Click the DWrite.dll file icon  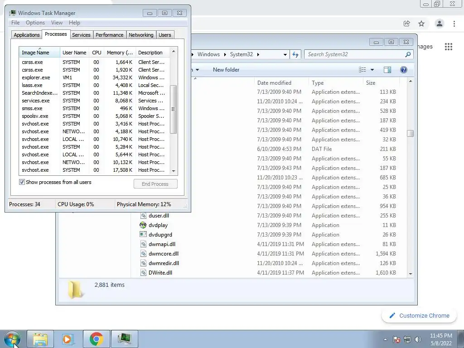click(143, 272)
